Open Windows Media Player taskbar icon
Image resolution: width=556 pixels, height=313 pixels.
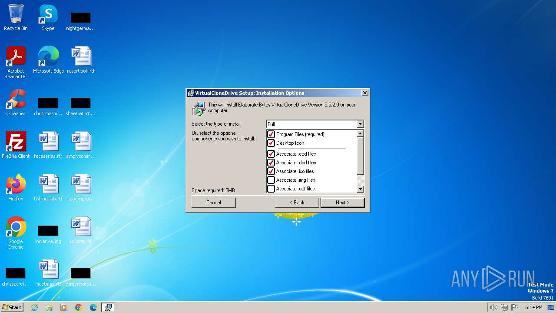pyautogui.click(x=64, y=307)
